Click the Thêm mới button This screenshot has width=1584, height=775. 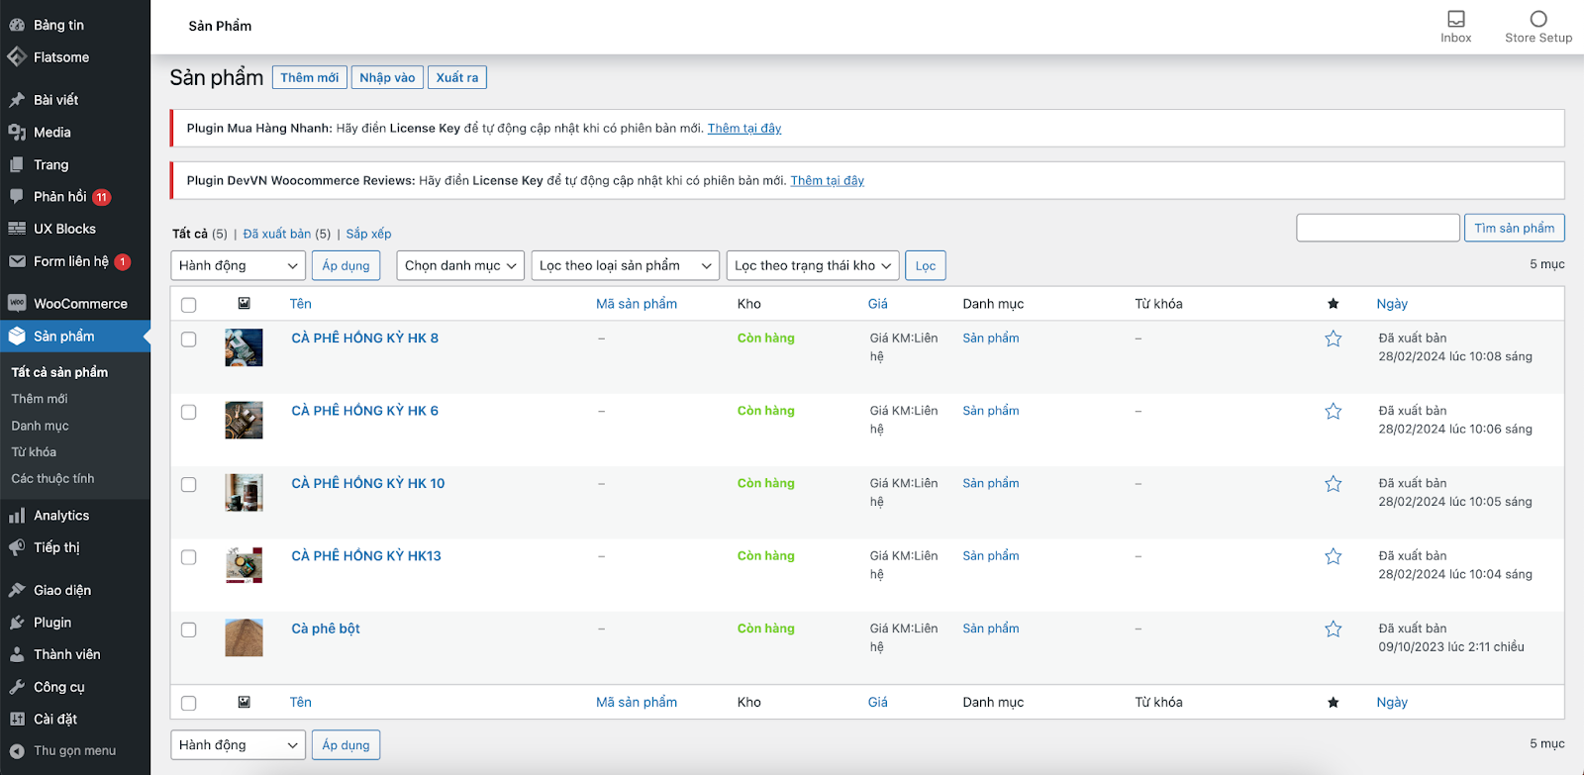tap(309, 78)
